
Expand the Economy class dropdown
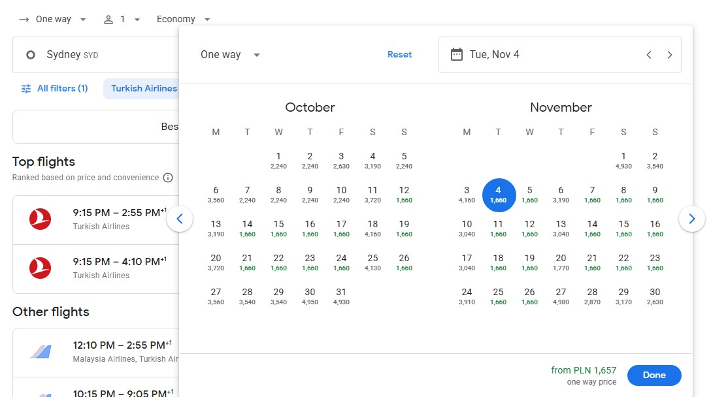click(x=183, y=20)
